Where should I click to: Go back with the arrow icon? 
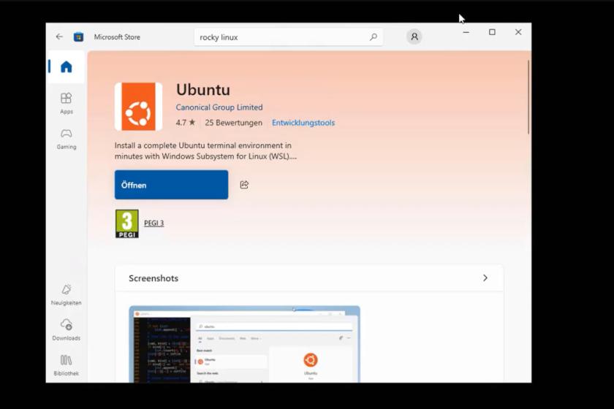point(59,37)
